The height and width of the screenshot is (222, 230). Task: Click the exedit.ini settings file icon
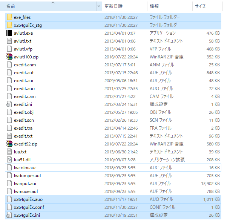click(x=9, y=104)
